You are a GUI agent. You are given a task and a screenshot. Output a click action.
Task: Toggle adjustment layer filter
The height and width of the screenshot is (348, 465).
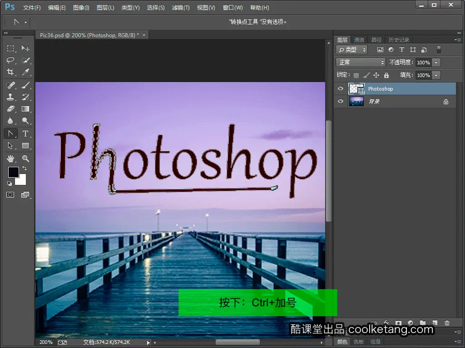(391, 50)
